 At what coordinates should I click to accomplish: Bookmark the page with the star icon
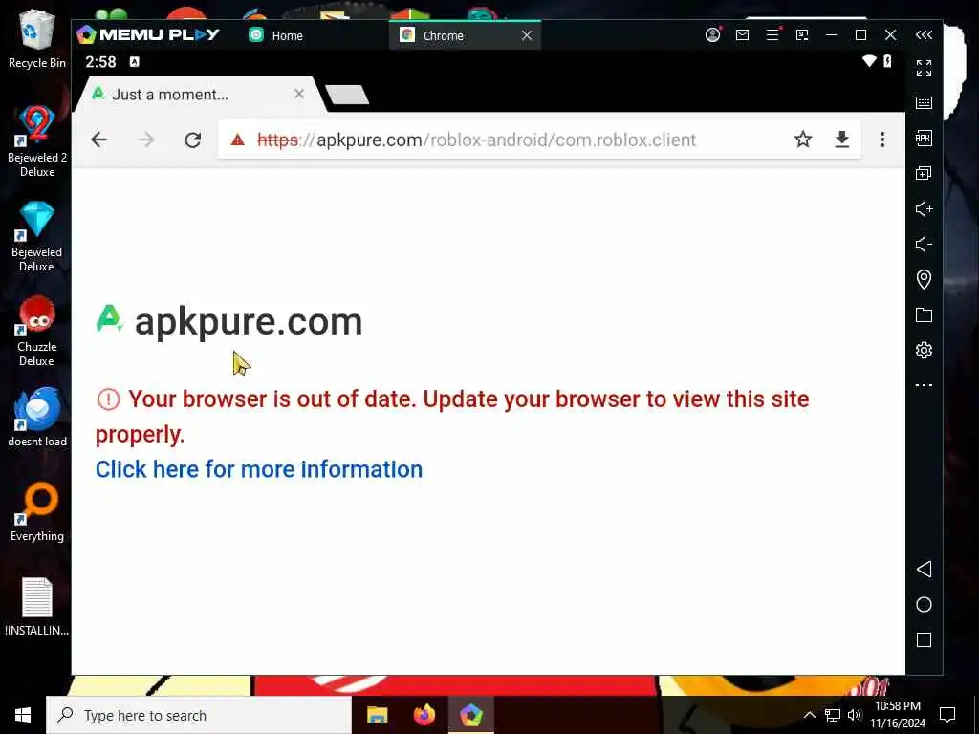[x=802, y=140]
